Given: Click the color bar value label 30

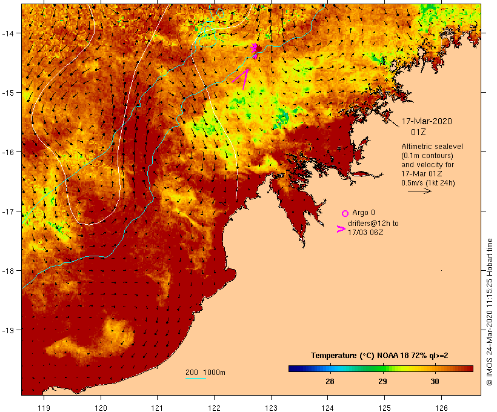Looking at the screenshot, I should click(x=435, y=381).
